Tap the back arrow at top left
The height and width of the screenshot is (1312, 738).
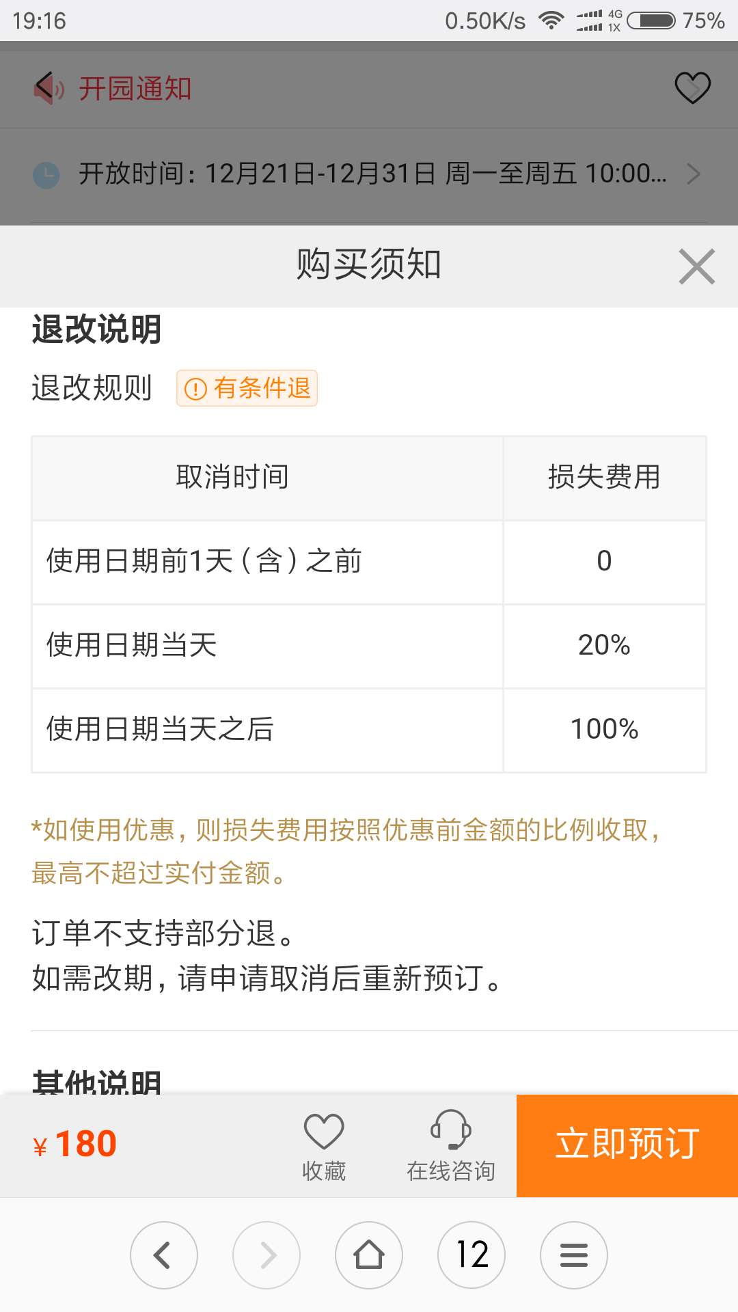click(x=44, y=87)
